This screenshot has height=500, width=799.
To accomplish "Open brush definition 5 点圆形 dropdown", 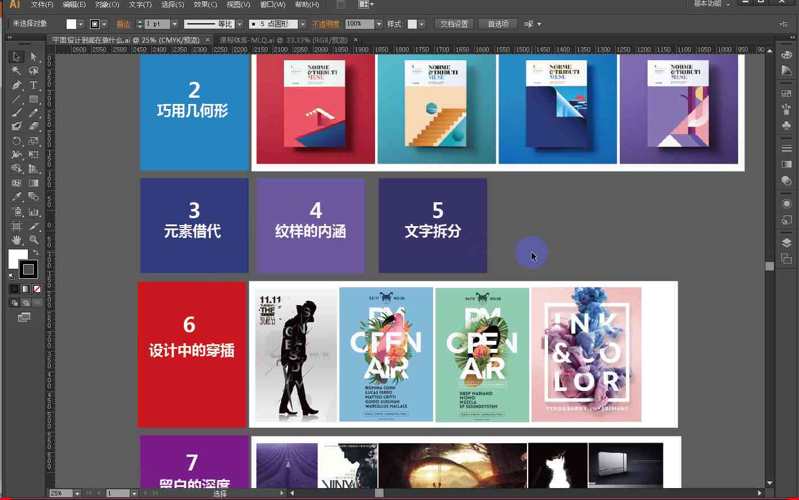I will point(303,24).
